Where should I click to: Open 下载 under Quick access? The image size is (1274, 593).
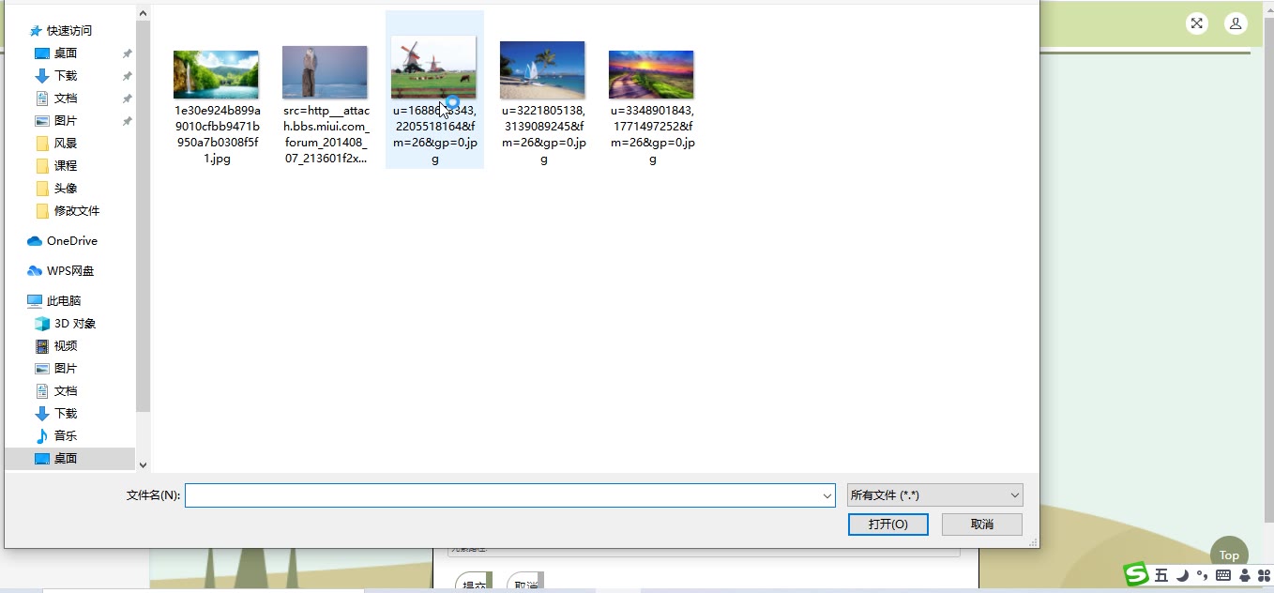(56, 76)
